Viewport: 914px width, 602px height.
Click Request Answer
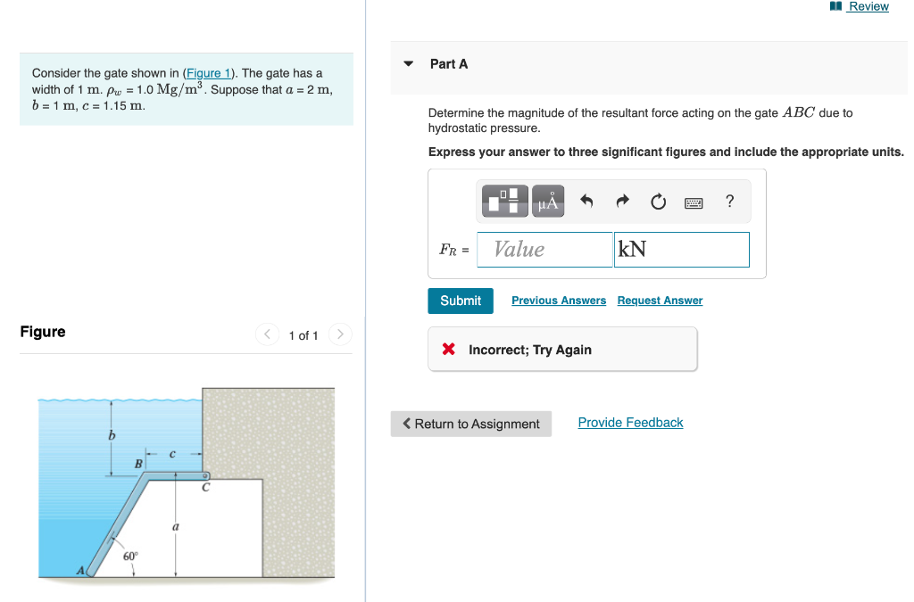tap(660, 301)
